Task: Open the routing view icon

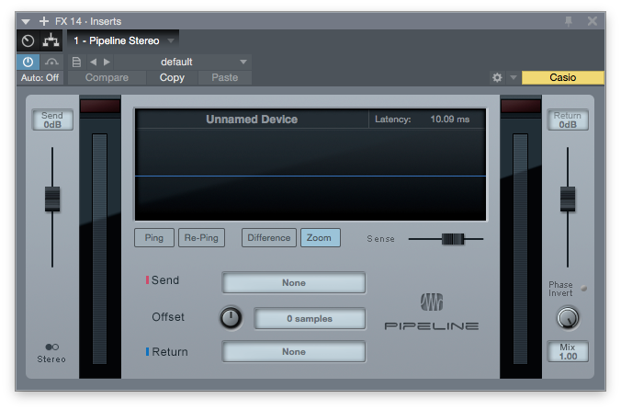Action: pyautogui.click(x=51, y=40)
